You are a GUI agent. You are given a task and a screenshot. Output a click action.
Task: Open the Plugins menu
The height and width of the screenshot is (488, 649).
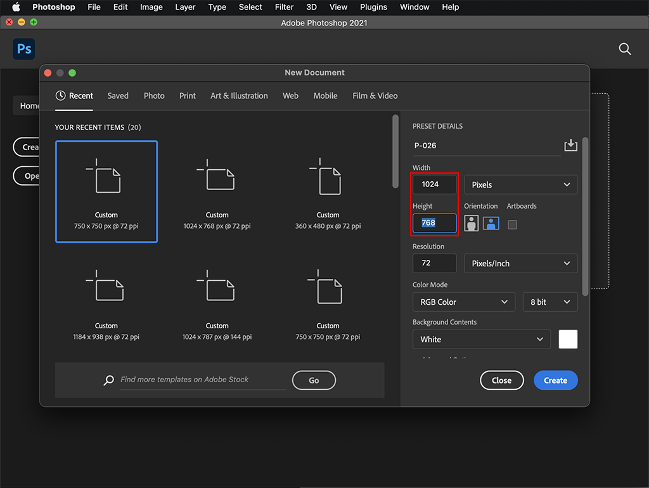coord(373,7)
